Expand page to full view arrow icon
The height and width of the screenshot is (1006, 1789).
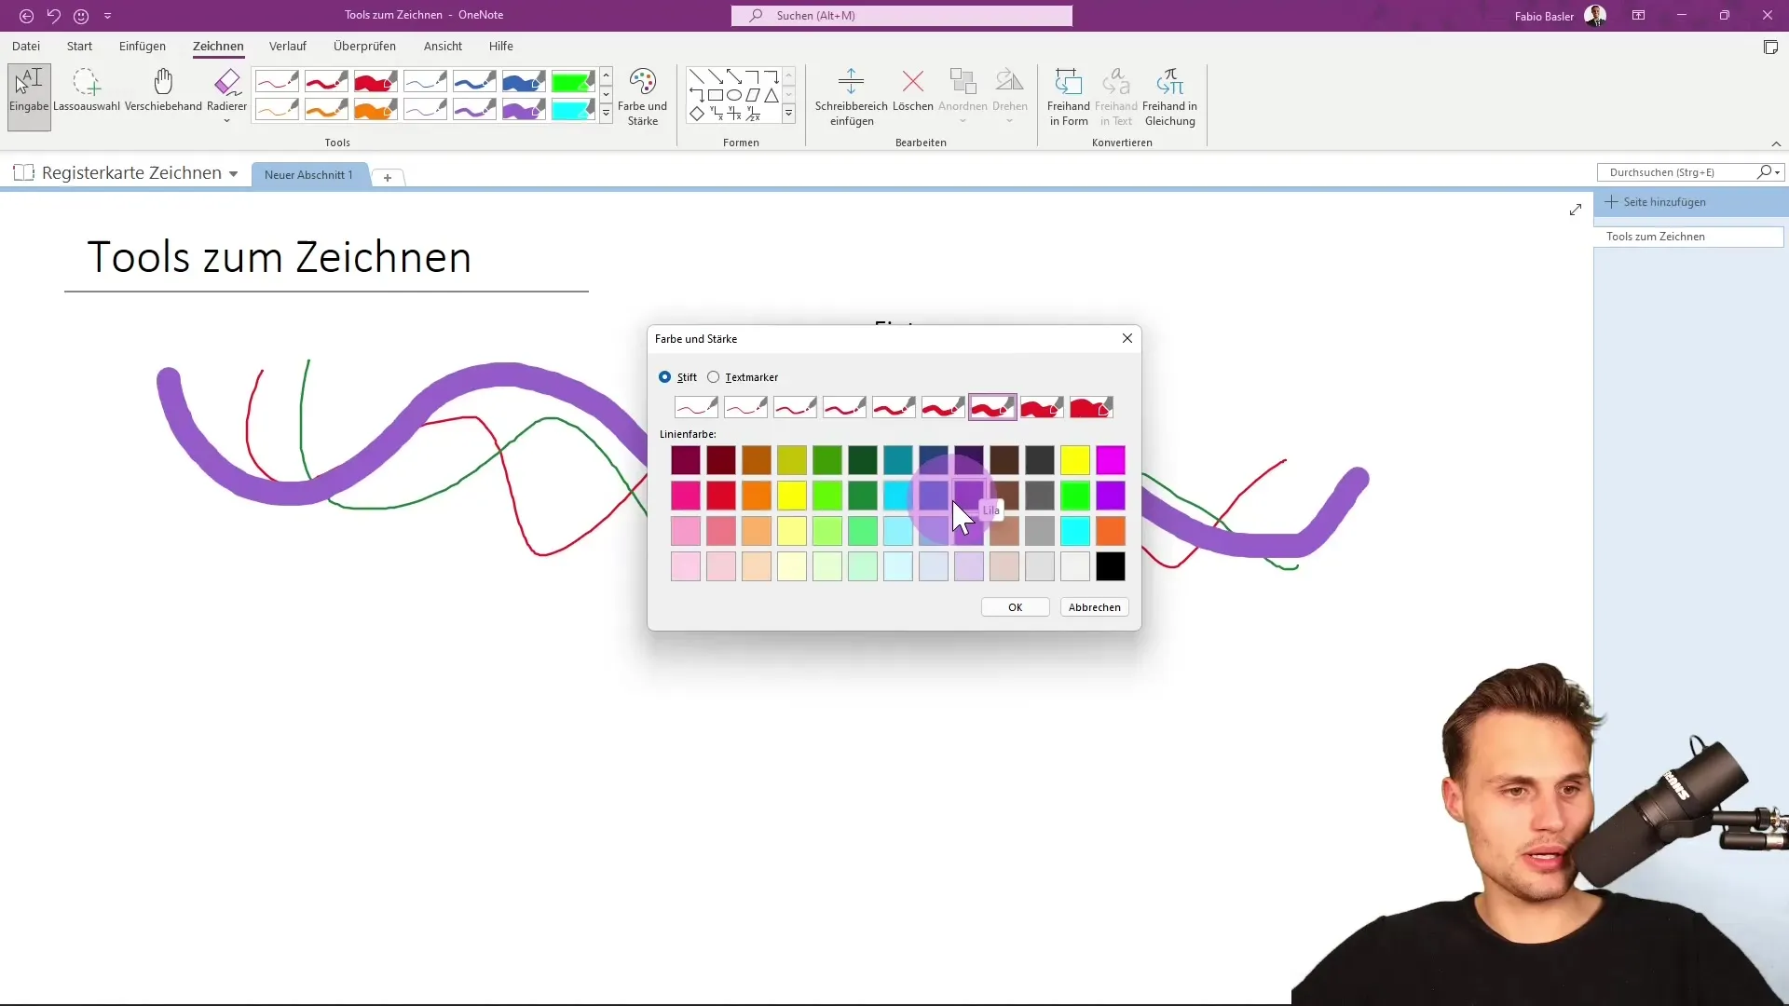click(x=1576, y=210)
